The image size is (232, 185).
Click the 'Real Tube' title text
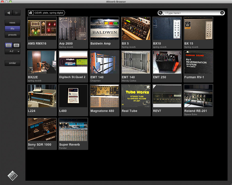(129, 111)
